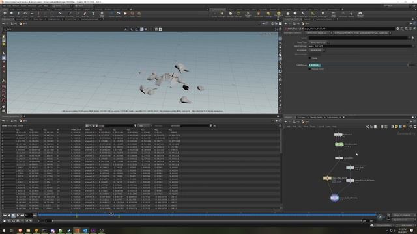Add a Spot Light from shelf
This screenshot has width=417, height=234.
click(x=230, y=14)
